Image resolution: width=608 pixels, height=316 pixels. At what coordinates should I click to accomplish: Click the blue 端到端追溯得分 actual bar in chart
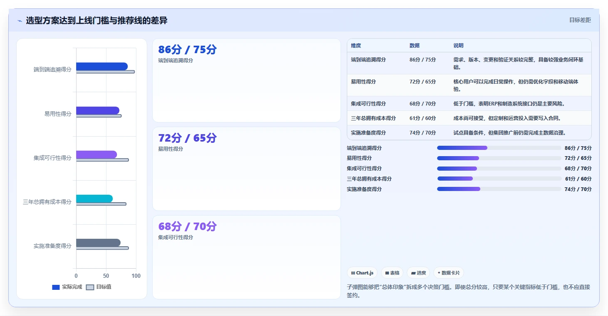[102, 66]
